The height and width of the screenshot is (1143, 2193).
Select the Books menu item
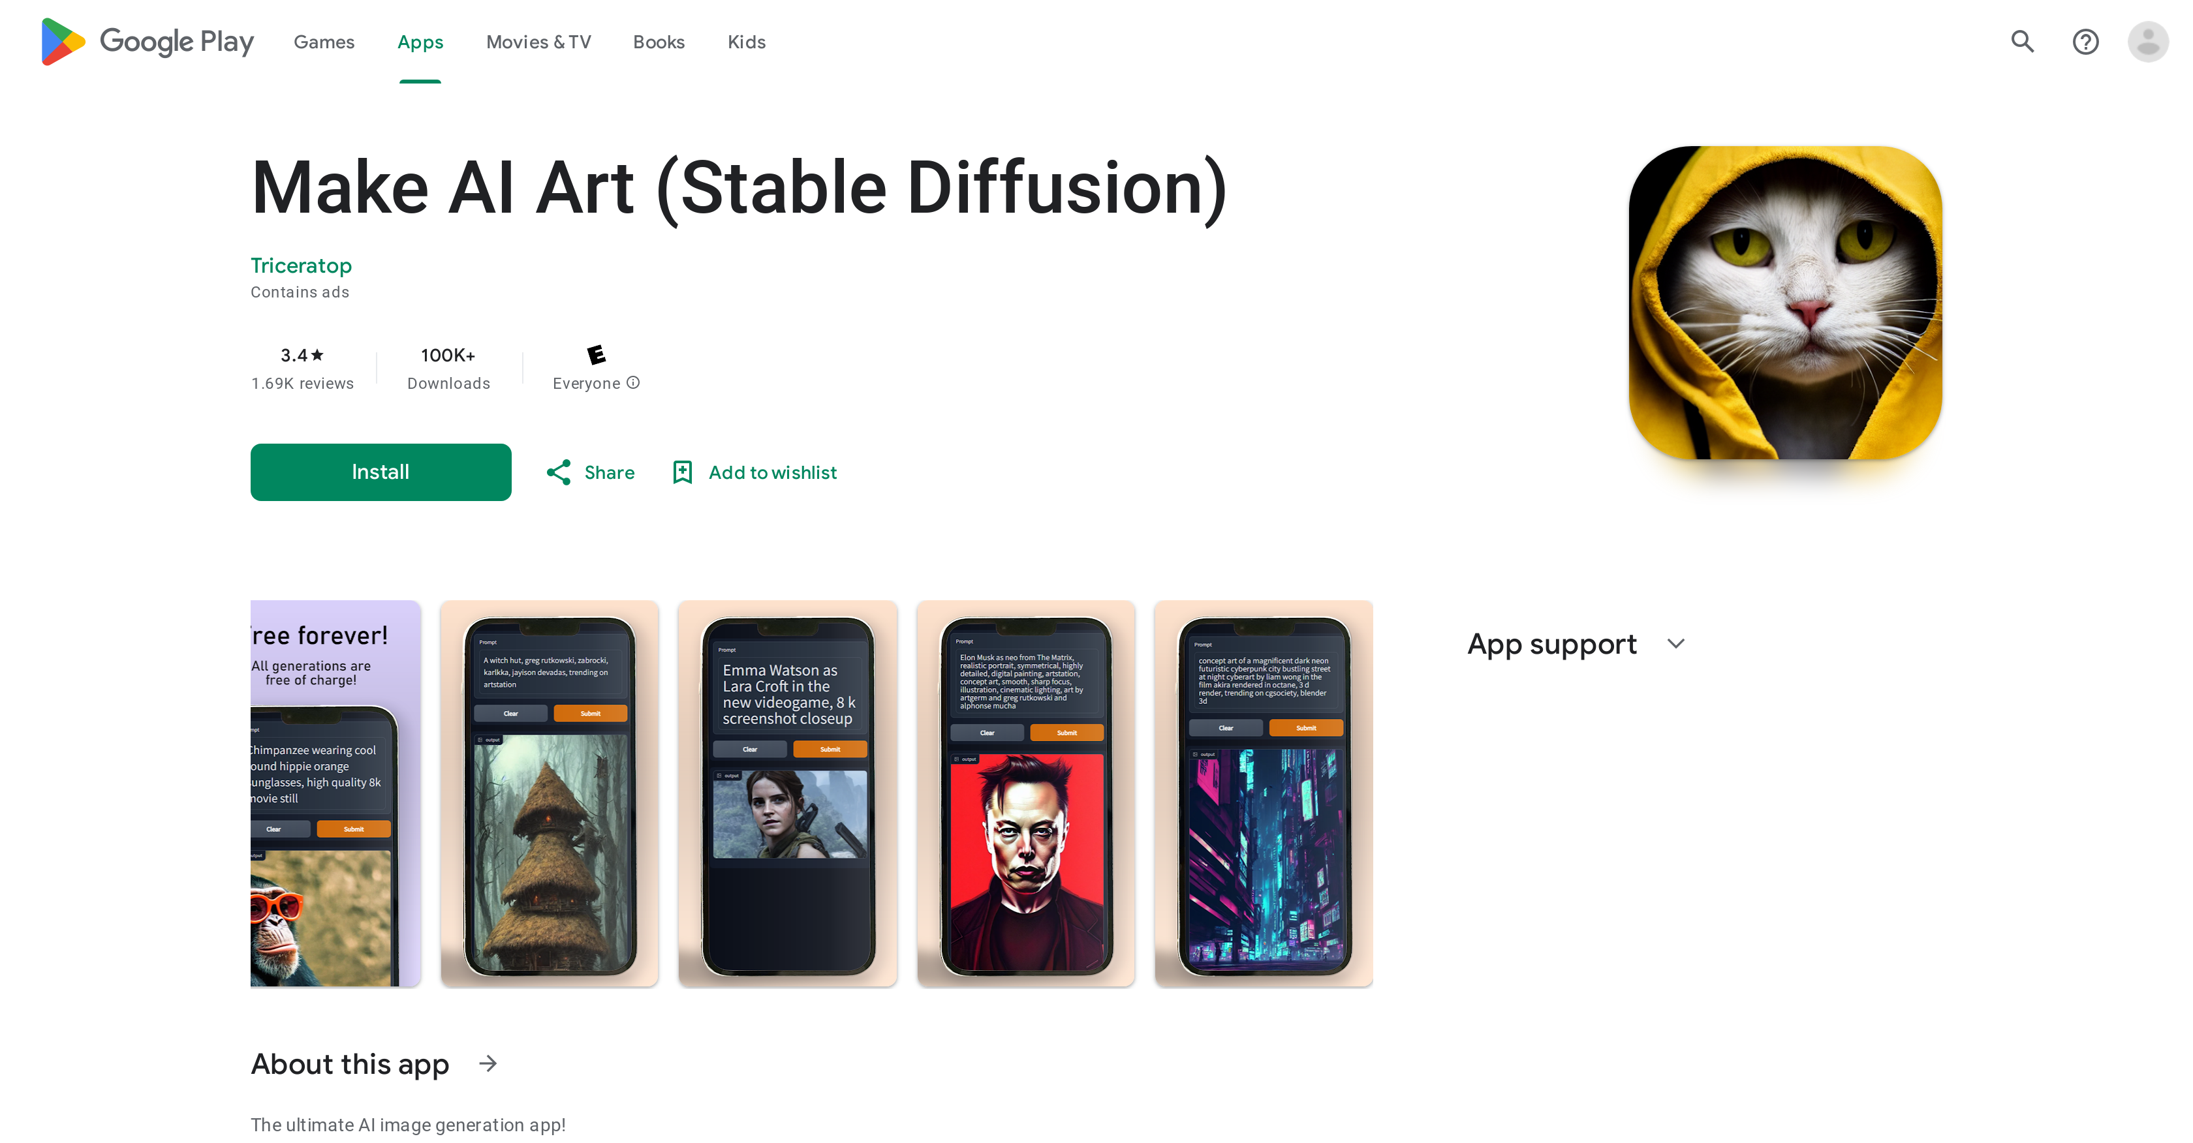(659, 42)
